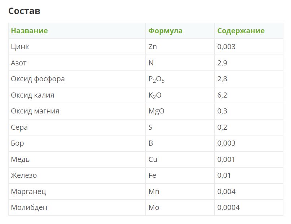
Task: Select the "Оксид магния" cell
Action: coord(35,111)
